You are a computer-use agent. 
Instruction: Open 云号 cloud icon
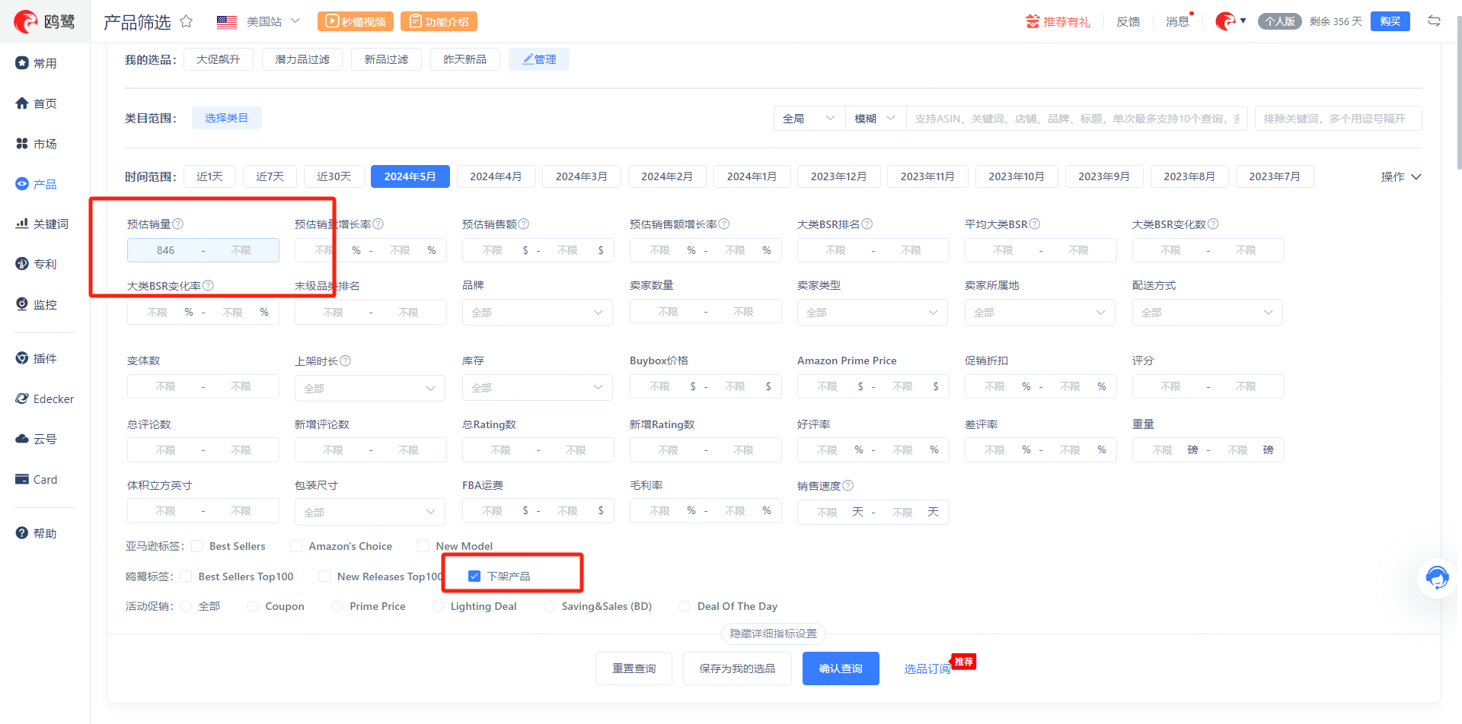(22, 439)
